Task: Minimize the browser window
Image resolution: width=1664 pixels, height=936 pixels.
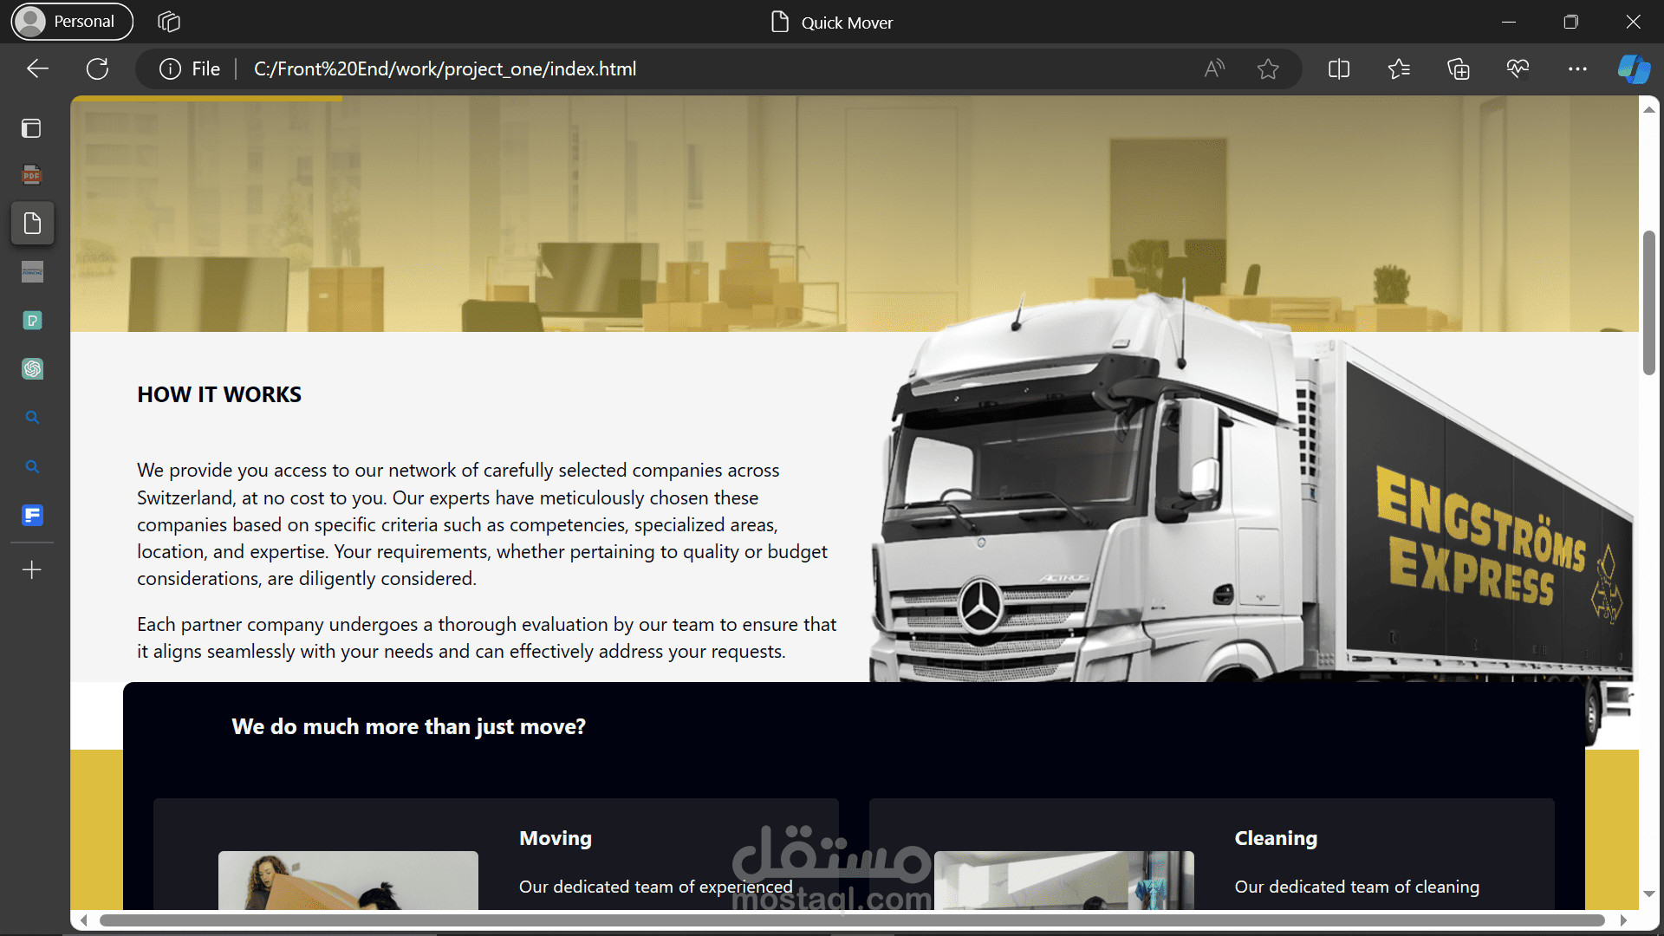Action: point(1509,22)
